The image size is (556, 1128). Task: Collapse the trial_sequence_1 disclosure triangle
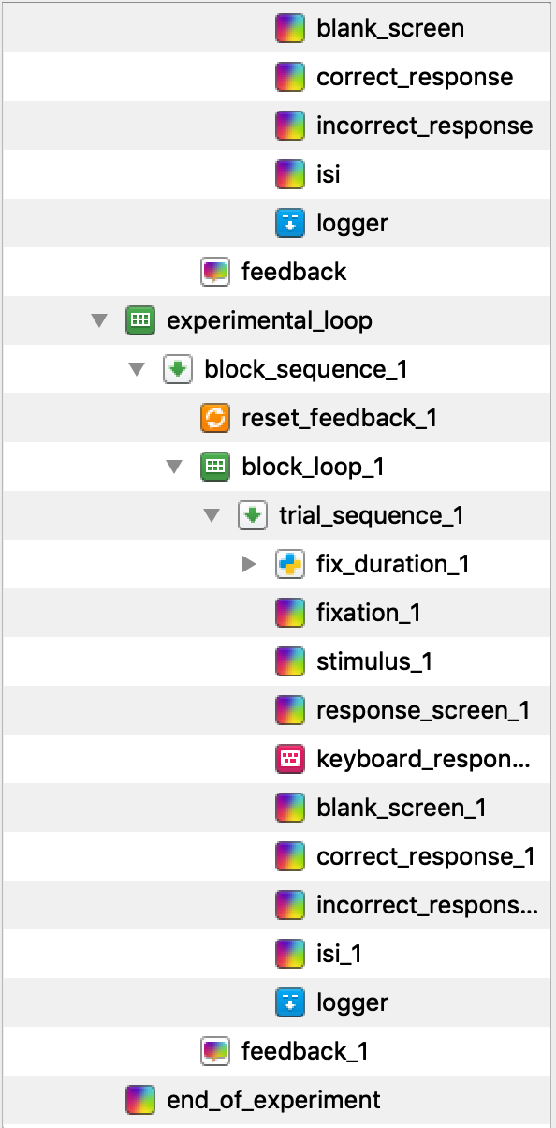(x=212, y=516)
